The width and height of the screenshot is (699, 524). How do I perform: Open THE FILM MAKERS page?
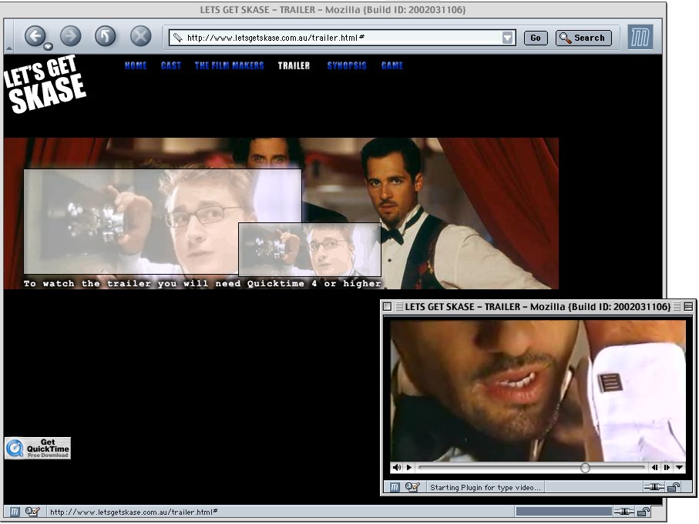coord(229,66)
